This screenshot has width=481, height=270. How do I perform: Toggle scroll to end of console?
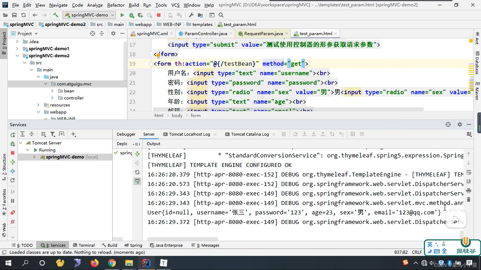(469, 181)
